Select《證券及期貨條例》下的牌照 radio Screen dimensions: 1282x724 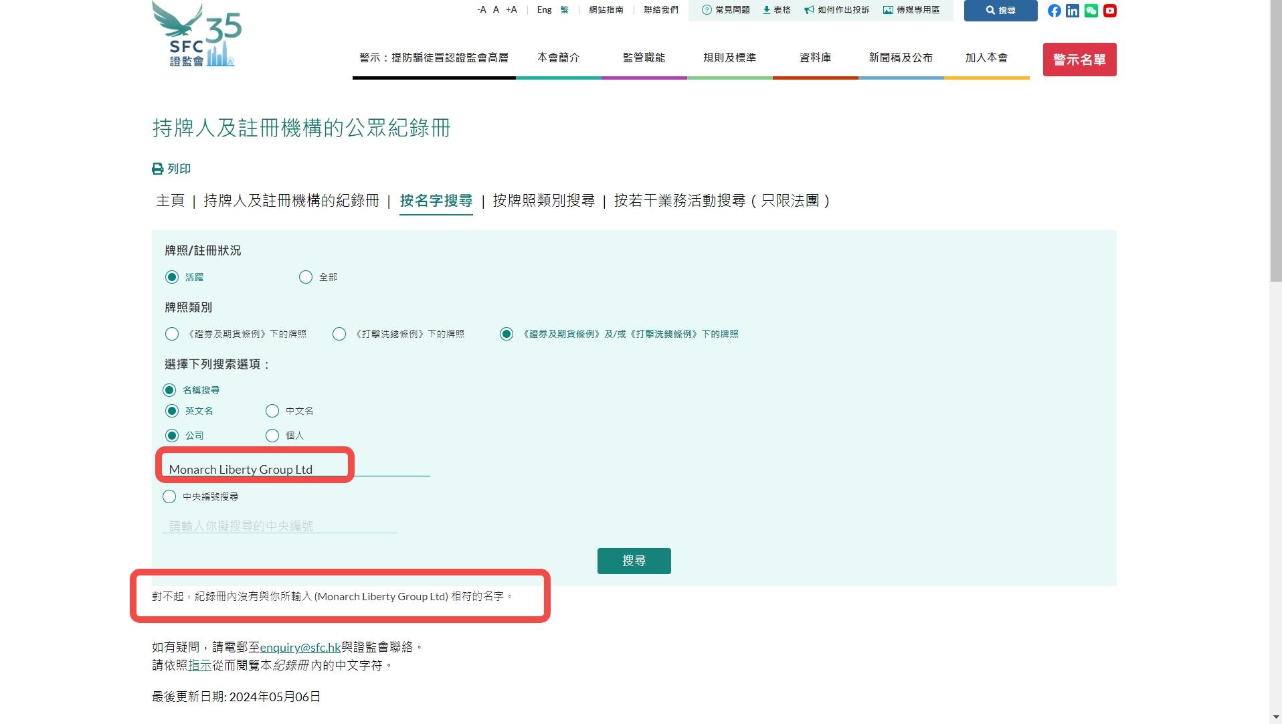pyautogui.click(x=172, y=334)
